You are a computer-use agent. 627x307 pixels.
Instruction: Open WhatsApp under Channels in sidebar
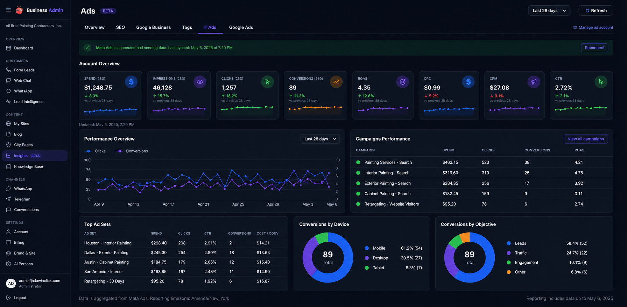click(x=23, y=189)
